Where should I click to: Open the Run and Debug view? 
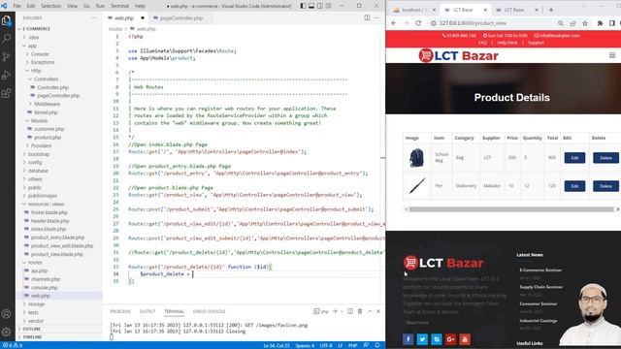click(7, 76)
